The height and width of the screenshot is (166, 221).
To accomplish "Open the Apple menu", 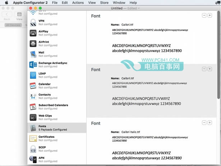I will [x=6, y=3].
